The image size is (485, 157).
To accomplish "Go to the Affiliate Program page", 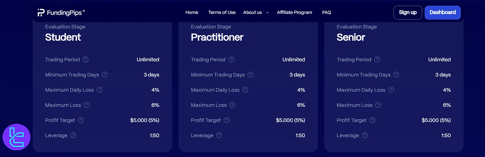I will (295, 13).
